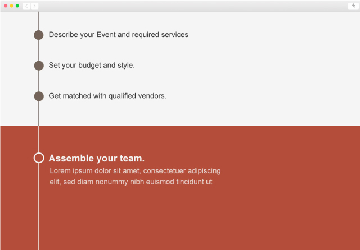The height and width of the screenshot is (250, 360).
Task: Click the empty window title bar
Action: click(x=186, y=6)
